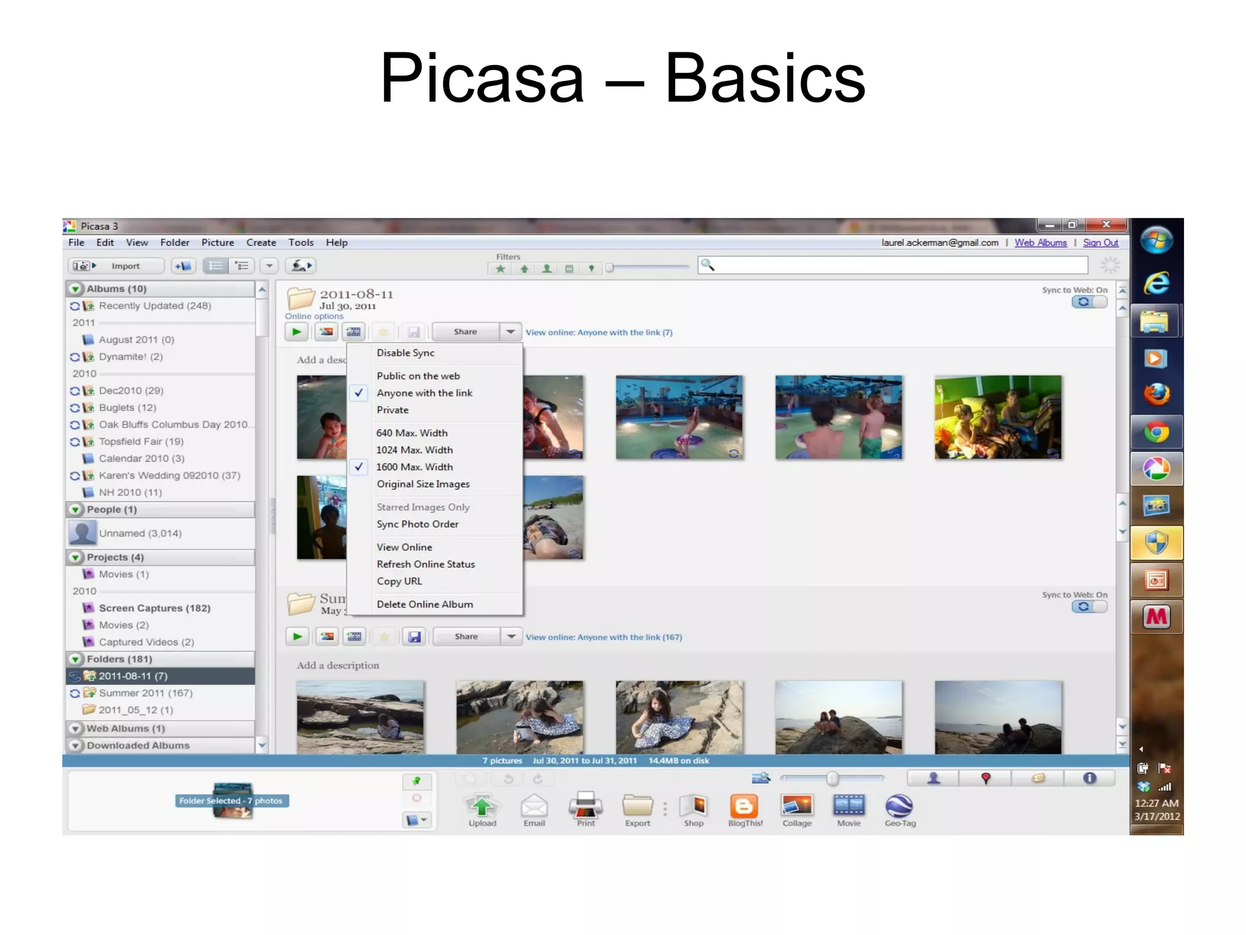Open the Picasa Web upload toolbar icon
This screenshot has width=1246, height=935.
pos(301,266)
